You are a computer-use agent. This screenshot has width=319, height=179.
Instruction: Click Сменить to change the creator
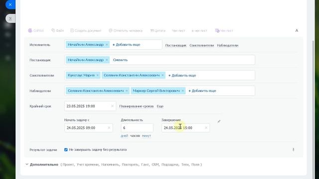pyautogui.click(x=120, y=60)
